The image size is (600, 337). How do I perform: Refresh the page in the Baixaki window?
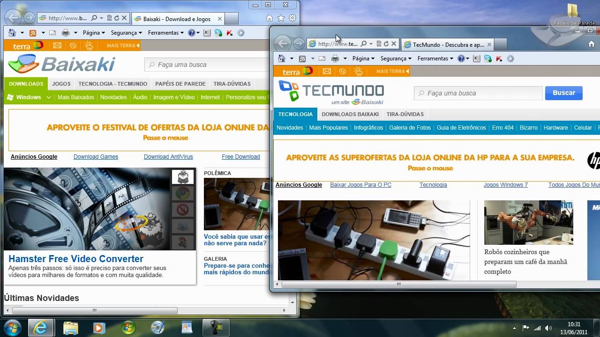tap(117, 18)
